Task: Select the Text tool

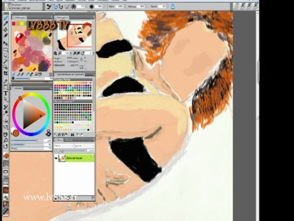Action: (6, 93)
